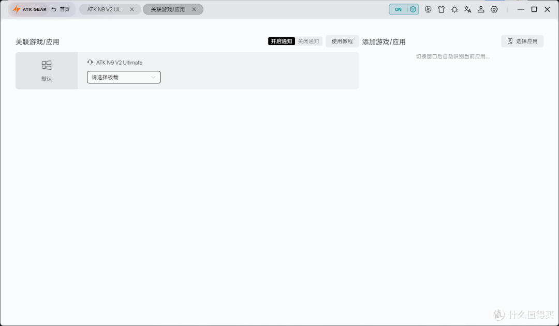Maximize the ATK GEAR window

534,10
